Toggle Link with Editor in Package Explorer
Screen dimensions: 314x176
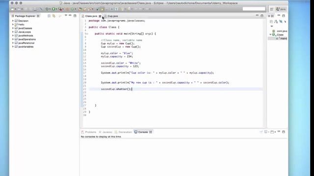[x=54, y=16]
